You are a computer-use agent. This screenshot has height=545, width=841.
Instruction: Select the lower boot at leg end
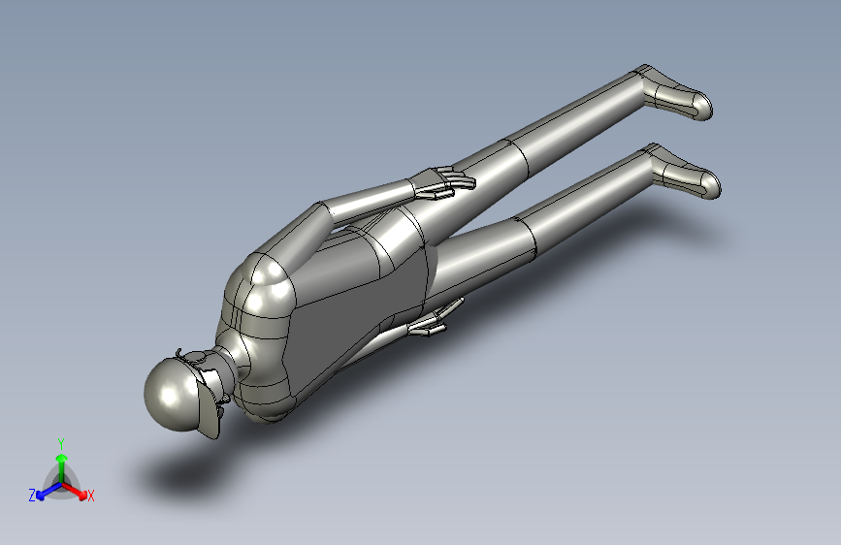point(684,173)
